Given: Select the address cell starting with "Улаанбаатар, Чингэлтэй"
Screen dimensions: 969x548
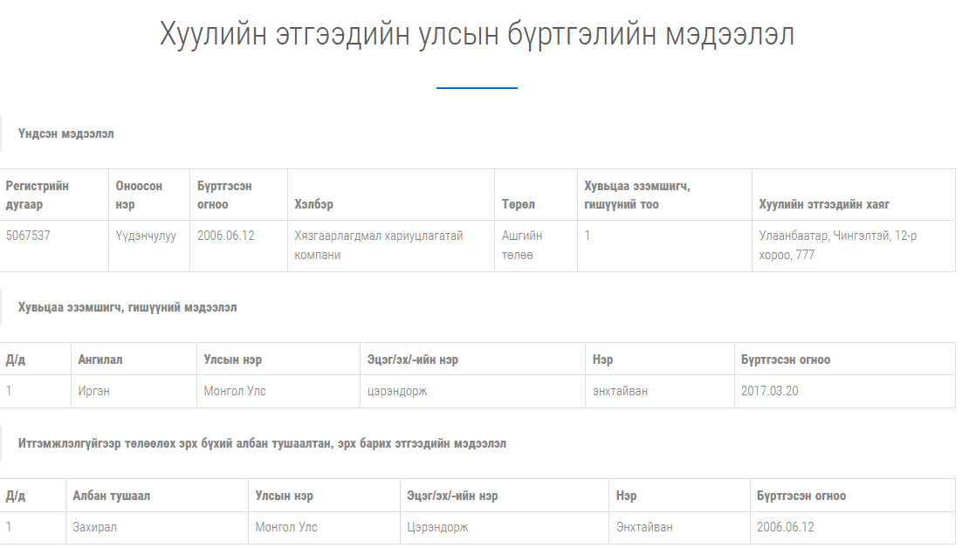Looking at the screenshot, I should [x=838, y=245].
